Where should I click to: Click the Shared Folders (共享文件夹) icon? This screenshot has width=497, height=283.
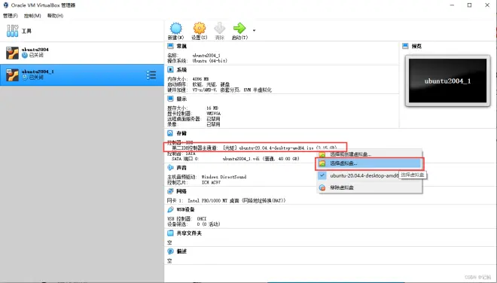[x=170, y=233]
